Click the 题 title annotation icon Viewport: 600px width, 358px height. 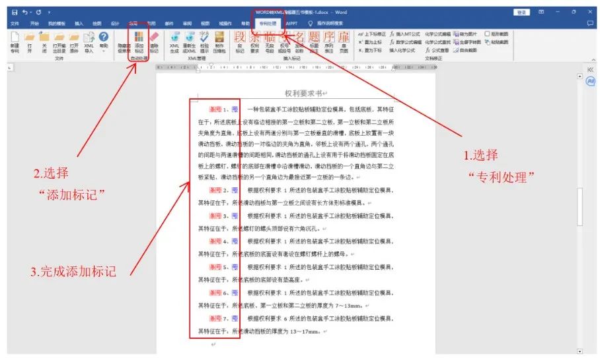(x=314, y=42)
